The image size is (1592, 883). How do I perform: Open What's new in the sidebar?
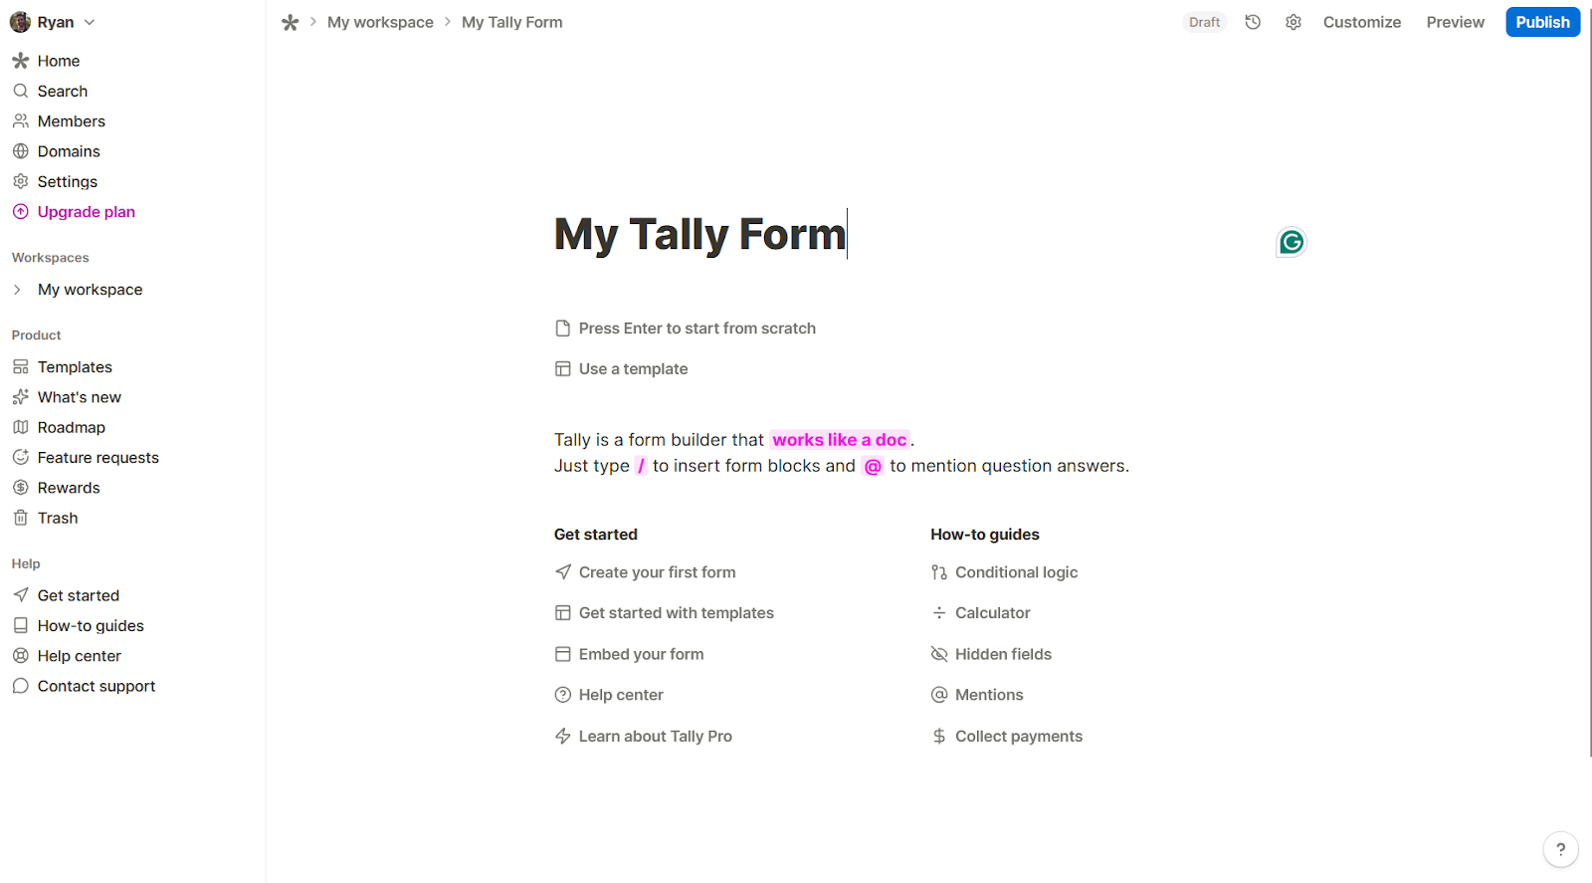79,396
